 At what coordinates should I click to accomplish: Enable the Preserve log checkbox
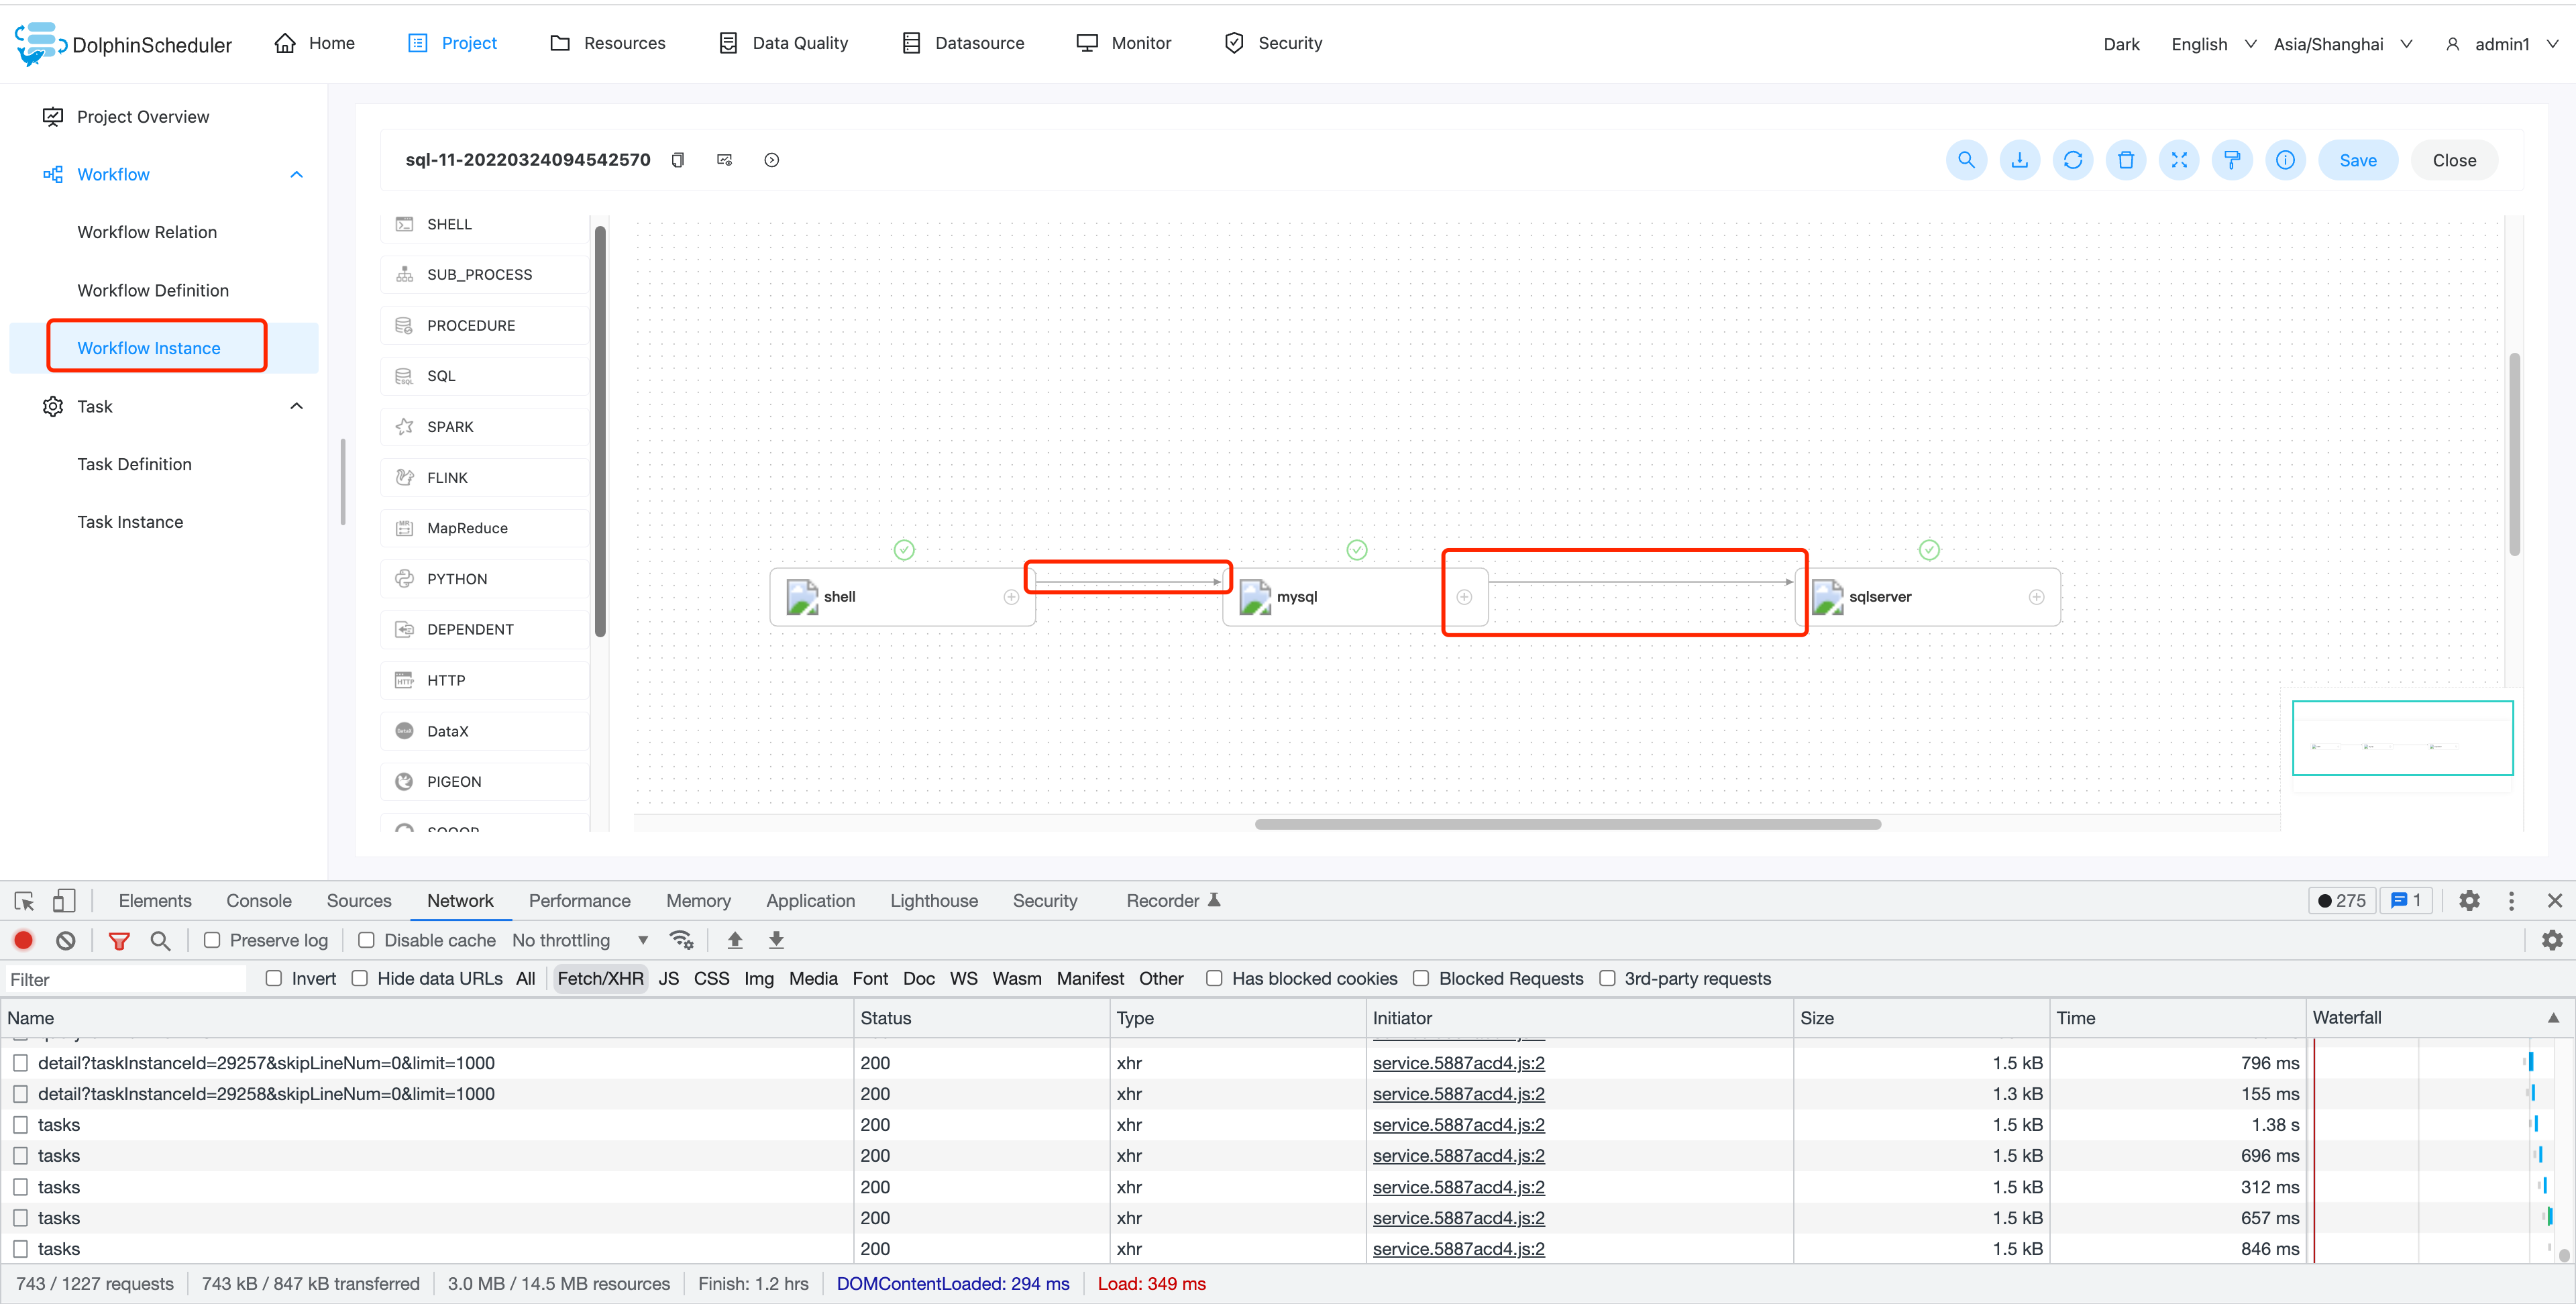212,940
